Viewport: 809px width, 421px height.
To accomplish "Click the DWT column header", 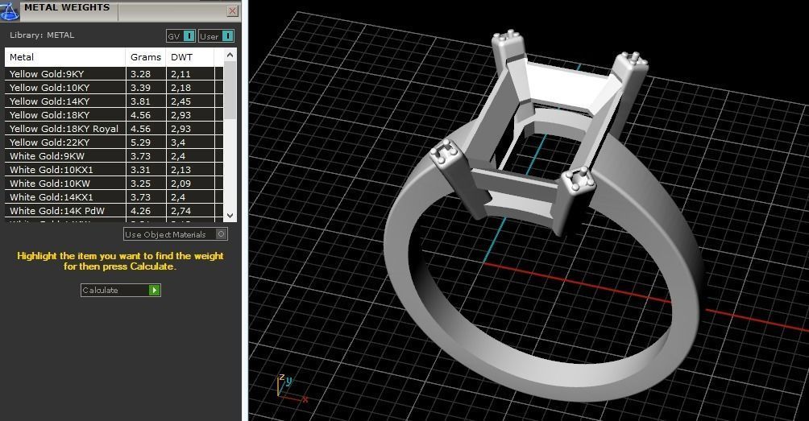I will [x=190, y=57].
